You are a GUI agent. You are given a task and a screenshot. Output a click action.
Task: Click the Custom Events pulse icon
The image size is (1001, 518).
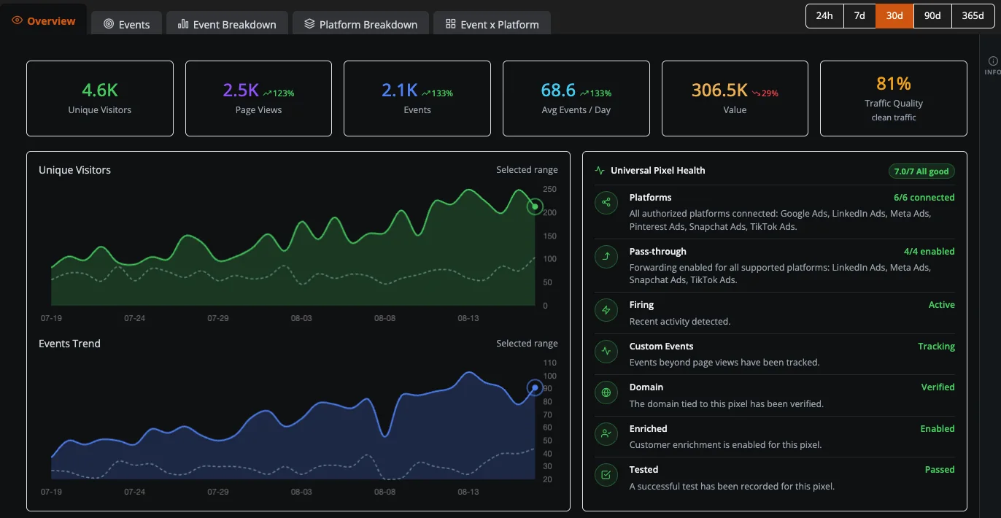(x=606, y=352)
